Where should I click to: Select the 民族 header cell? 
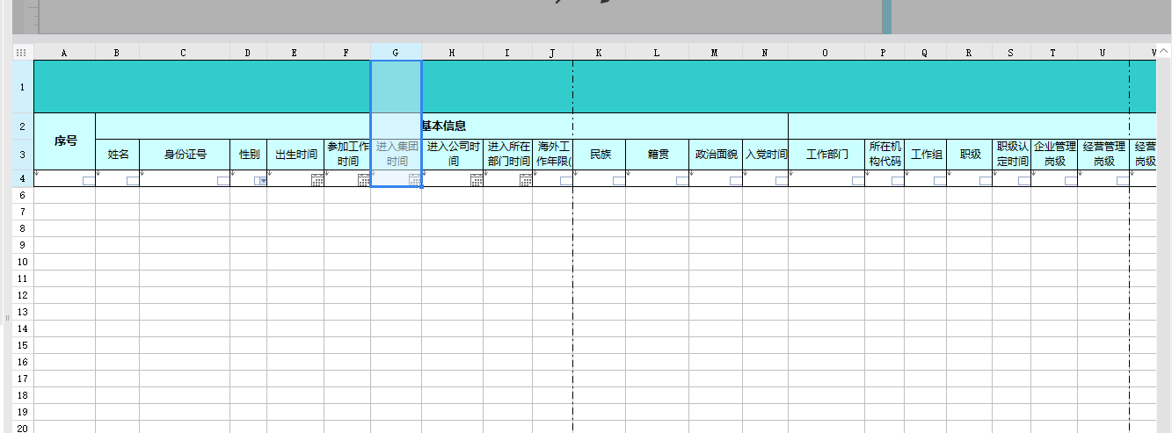click(x=600, y=154)
